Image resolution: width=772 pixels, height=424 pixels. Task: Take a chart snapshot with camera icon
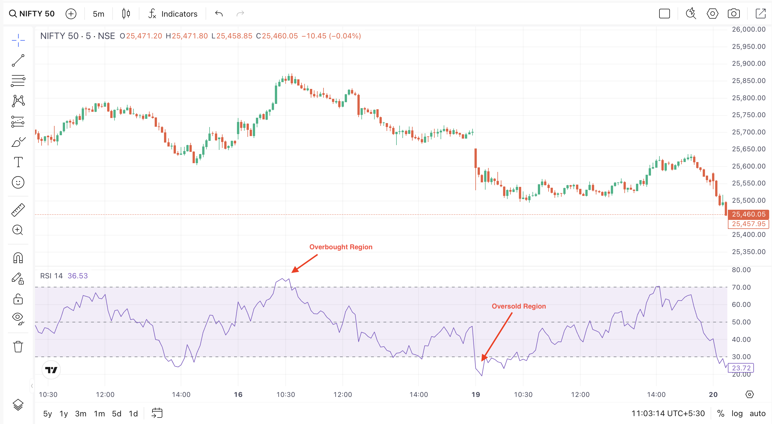pyautogui.click(x=733, y=14)
